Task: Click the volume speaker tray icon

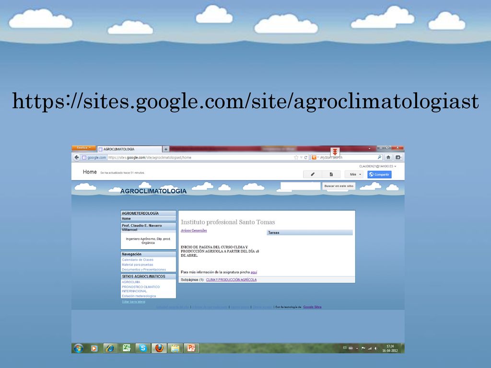Action: point(376,348)
